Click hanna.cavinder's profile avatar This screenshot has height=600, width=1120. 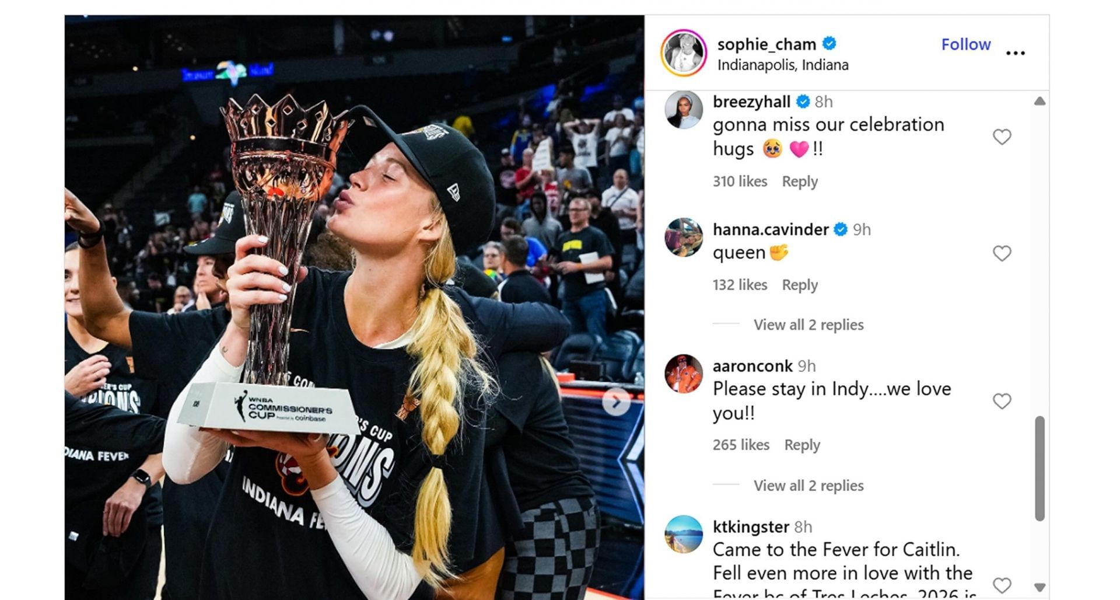pyautogui.click(x=683, y=237)
